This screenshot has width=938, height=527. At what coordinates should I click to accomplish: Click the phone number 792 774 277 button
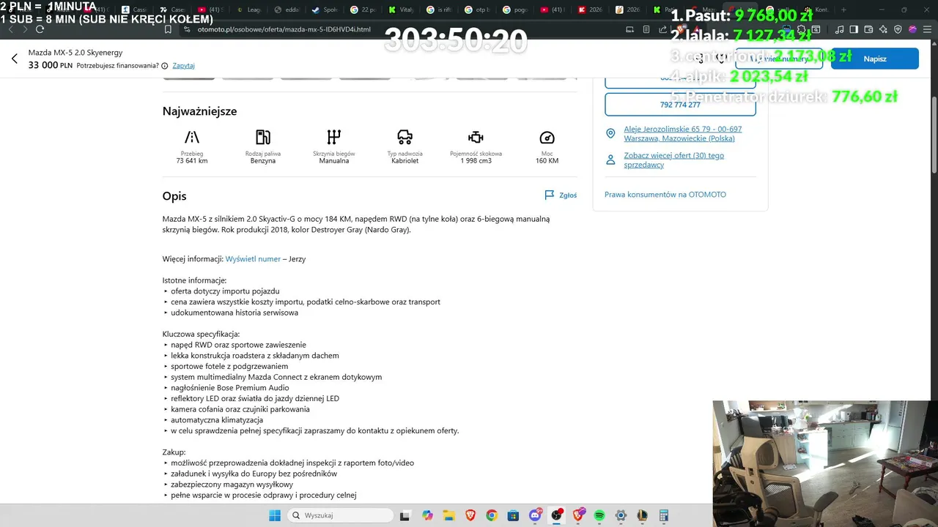pos(680,105)
